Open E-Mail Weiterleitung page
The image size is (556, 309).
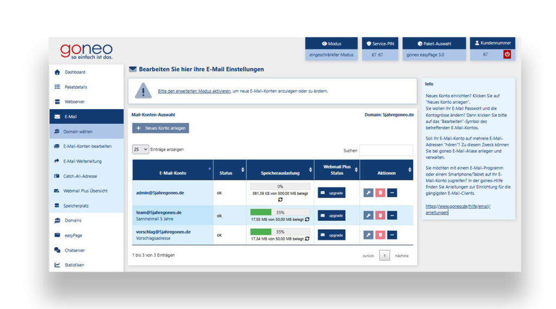(86, 161)
